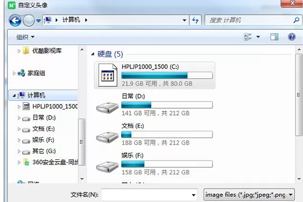Close the 自定义头像 dialog
This screenshot has width=303, height=202.
tap(292, 3)
